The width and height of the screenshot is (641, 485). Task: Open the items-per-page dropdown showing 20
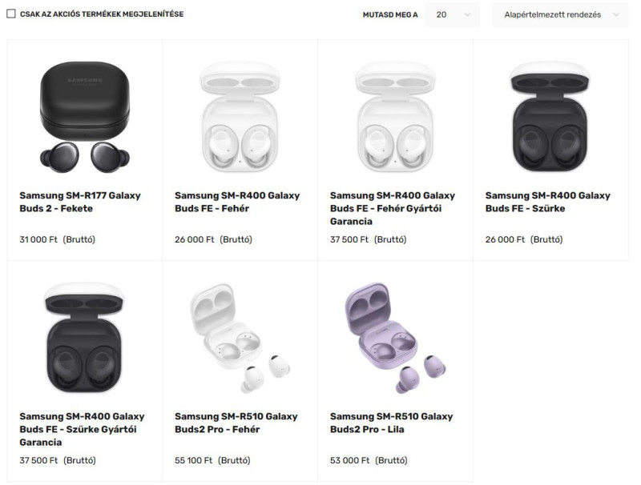click(x=452, y=14)
